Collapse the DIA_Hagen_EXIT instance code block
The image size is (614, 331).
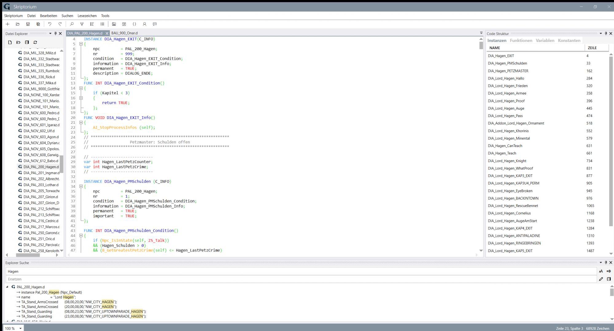81,44
